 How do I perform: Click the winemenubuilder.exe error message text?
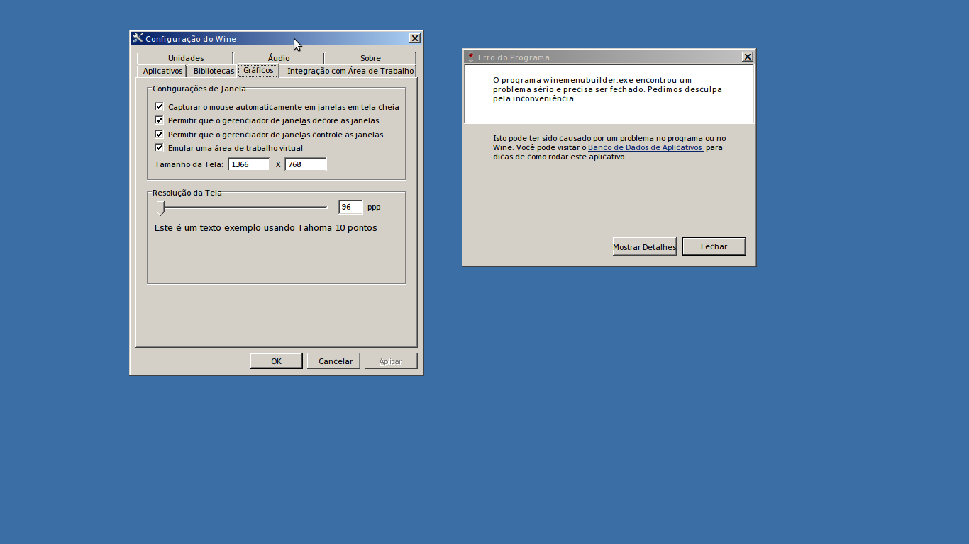coord(607,89)
